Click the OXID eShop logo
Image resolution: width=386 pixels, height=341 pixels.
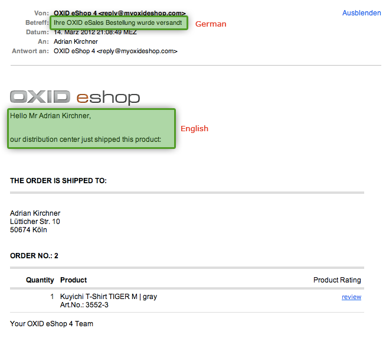click(75, 97)
